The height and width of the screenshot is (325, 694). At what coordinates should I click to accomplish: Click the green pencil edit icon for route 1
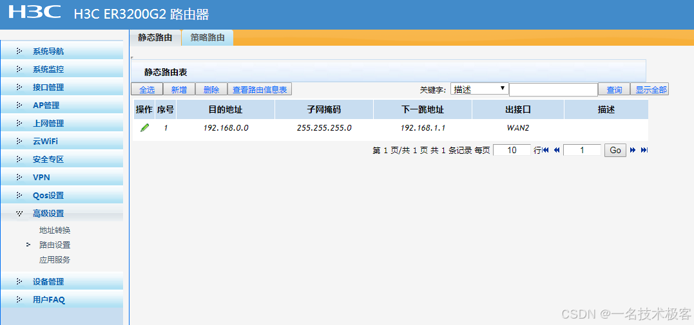[144, 128]
